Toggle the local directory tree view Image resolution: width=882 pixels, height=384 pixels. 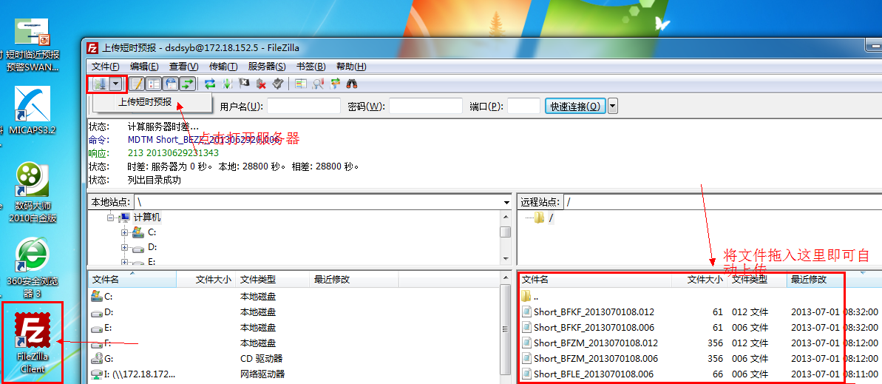[x=154, y=84]
